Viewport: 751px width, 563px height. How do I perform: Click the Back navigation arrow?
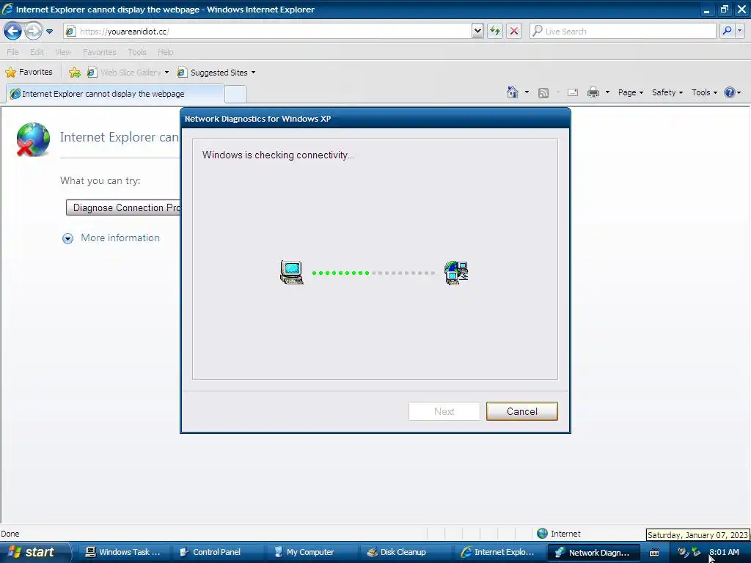pos(13,31)
